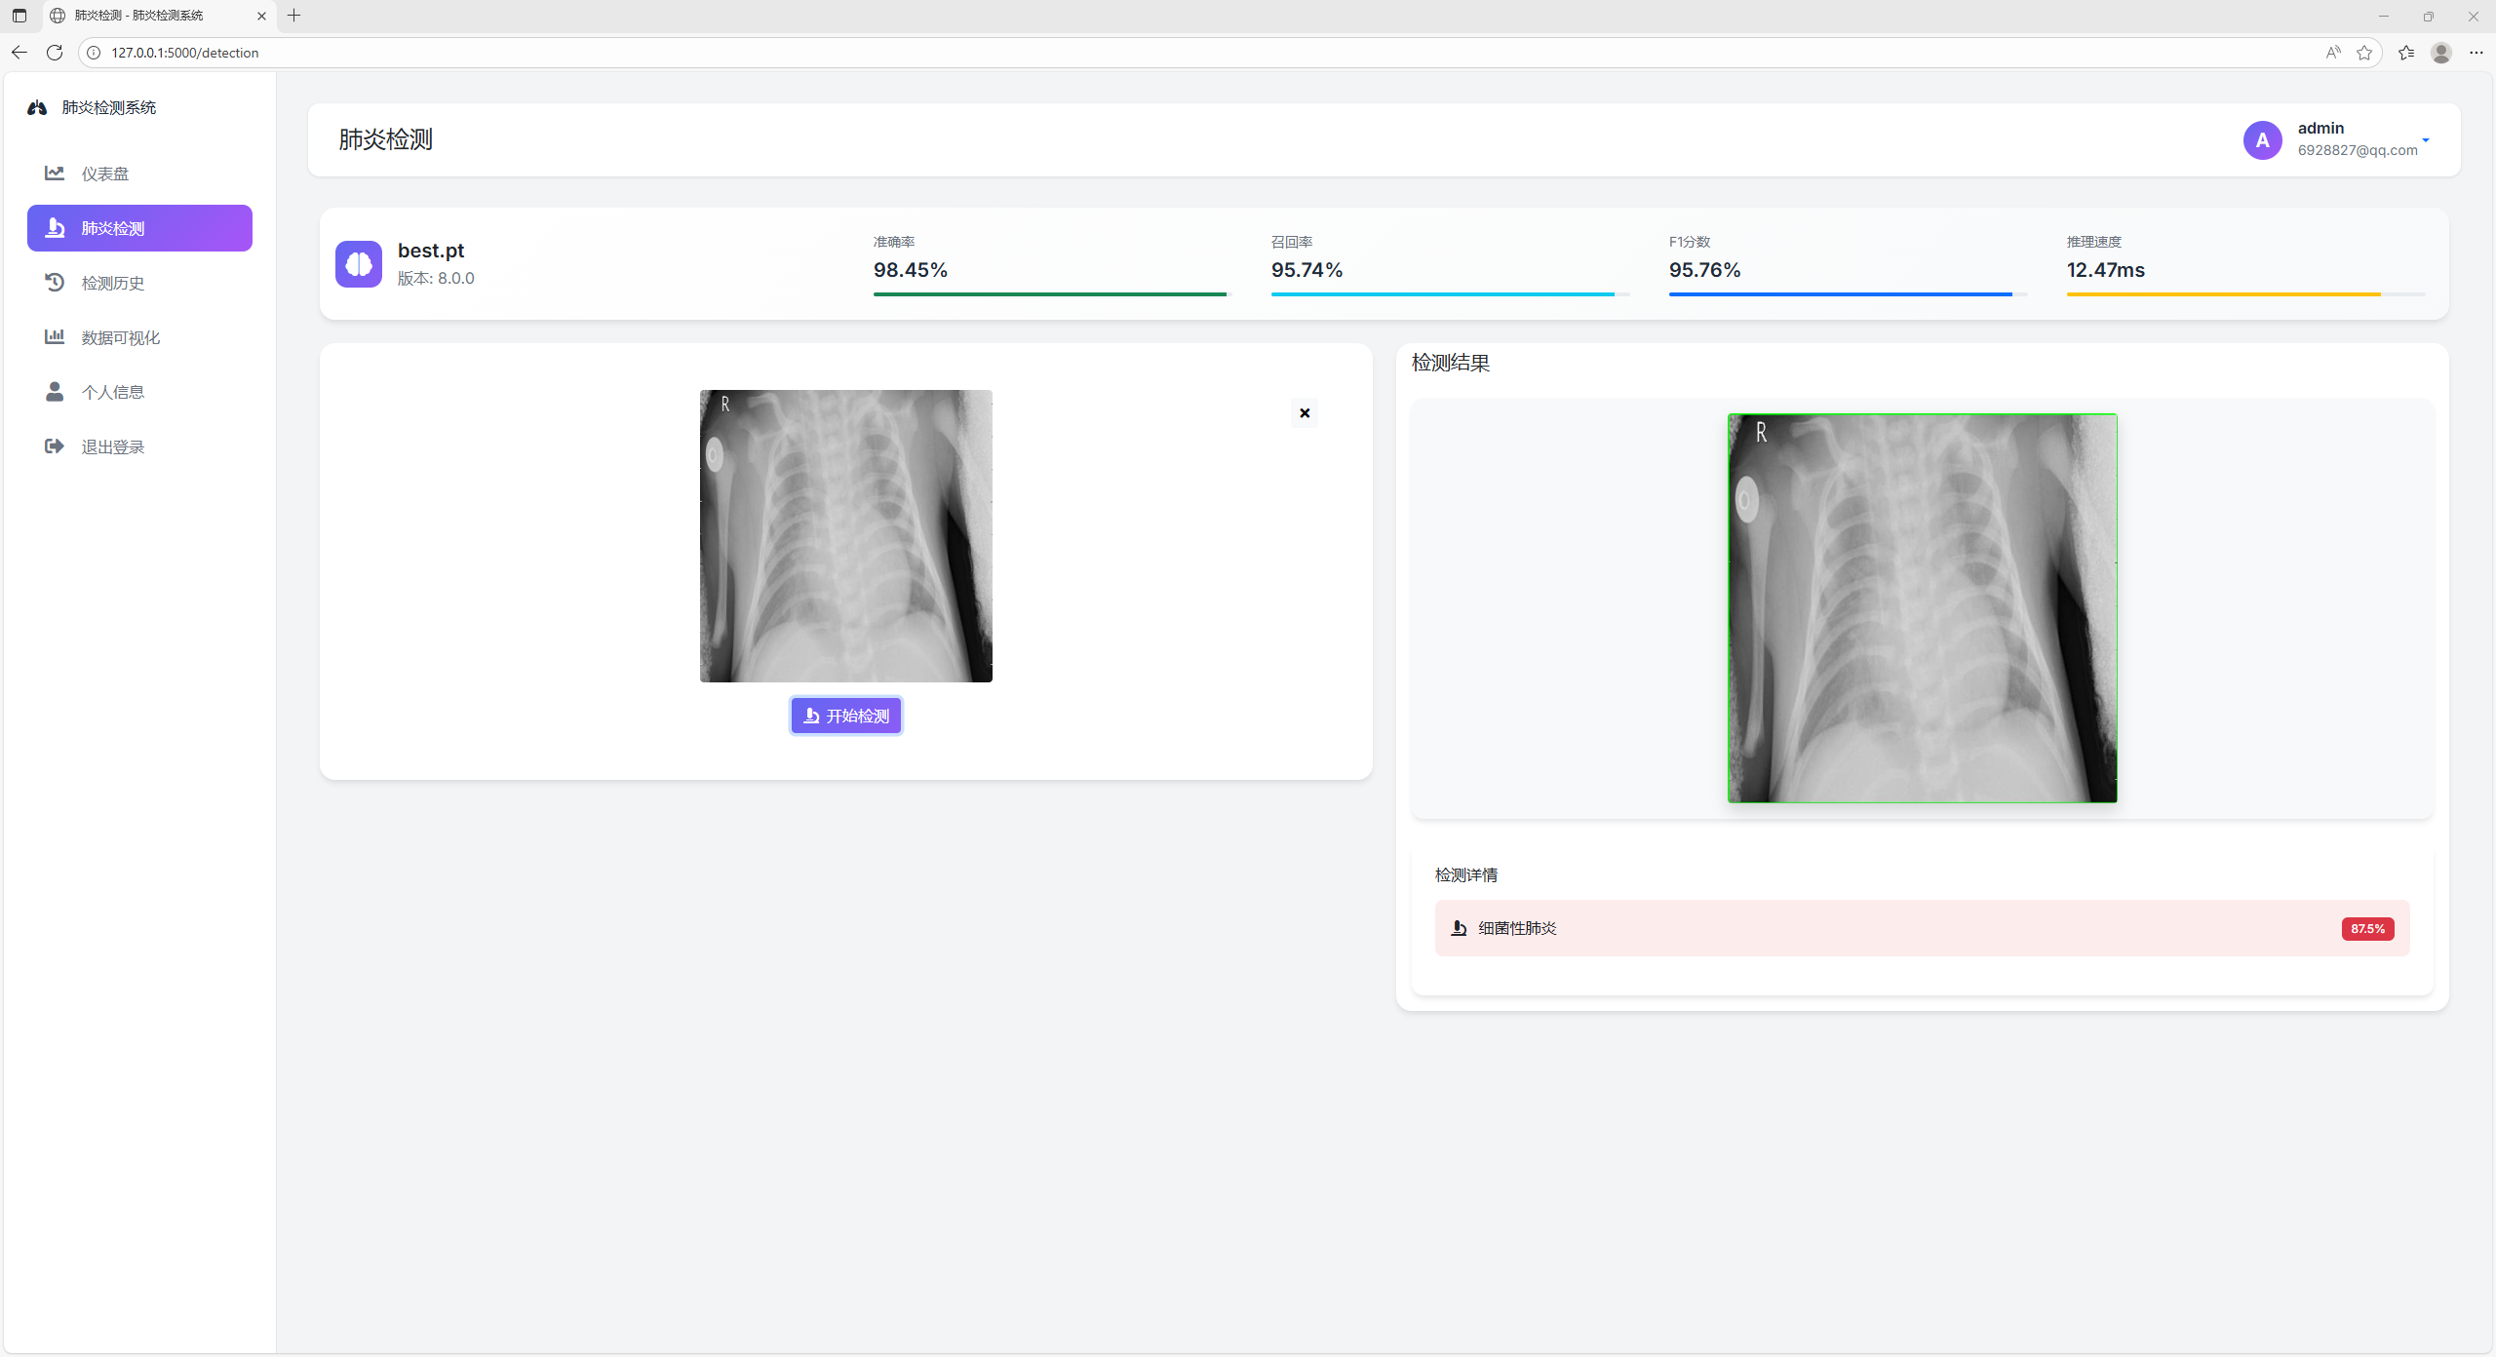
Task: Remove uploaded X-ray with the X button
Action: click(1305, 413)
